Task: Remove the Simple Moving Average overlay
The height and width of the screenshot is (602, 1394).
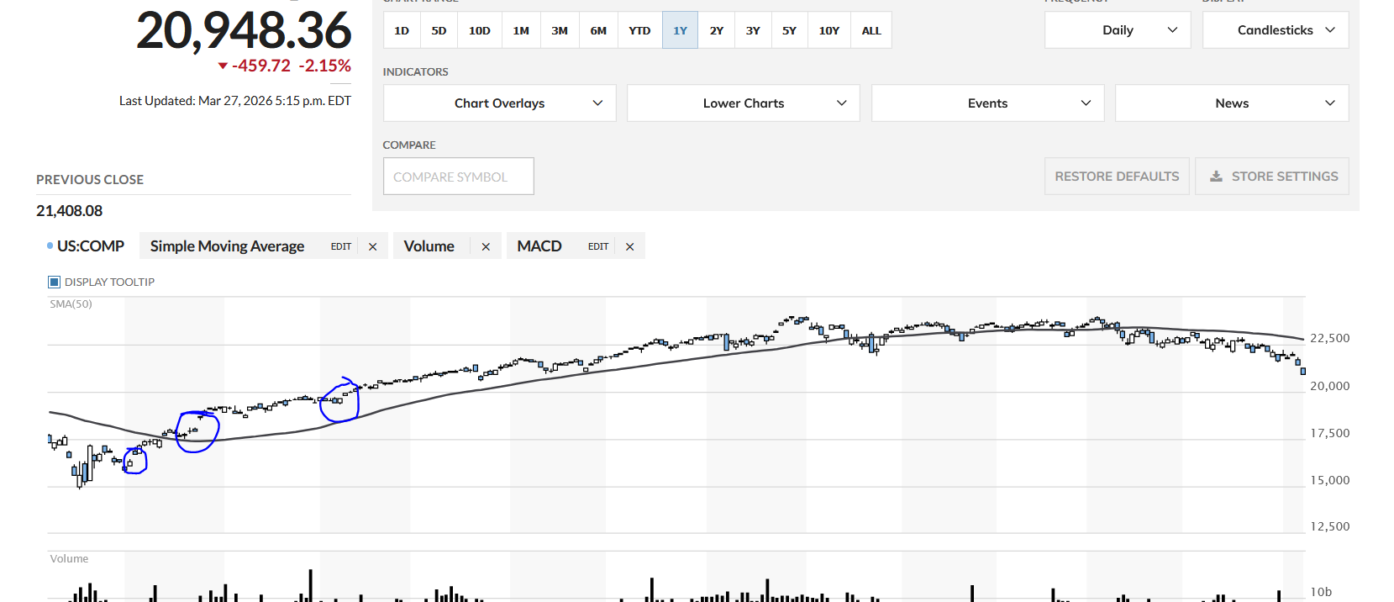Action: 372,246
